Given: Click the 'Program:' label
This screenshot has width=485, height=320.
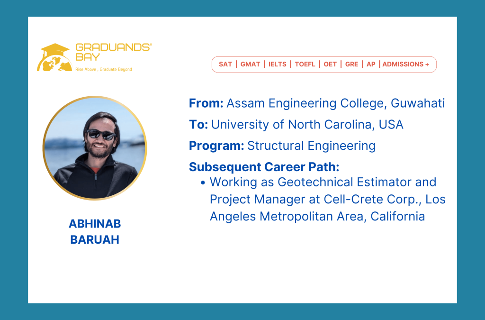Looking at the screenshot, I should point(216,146).
